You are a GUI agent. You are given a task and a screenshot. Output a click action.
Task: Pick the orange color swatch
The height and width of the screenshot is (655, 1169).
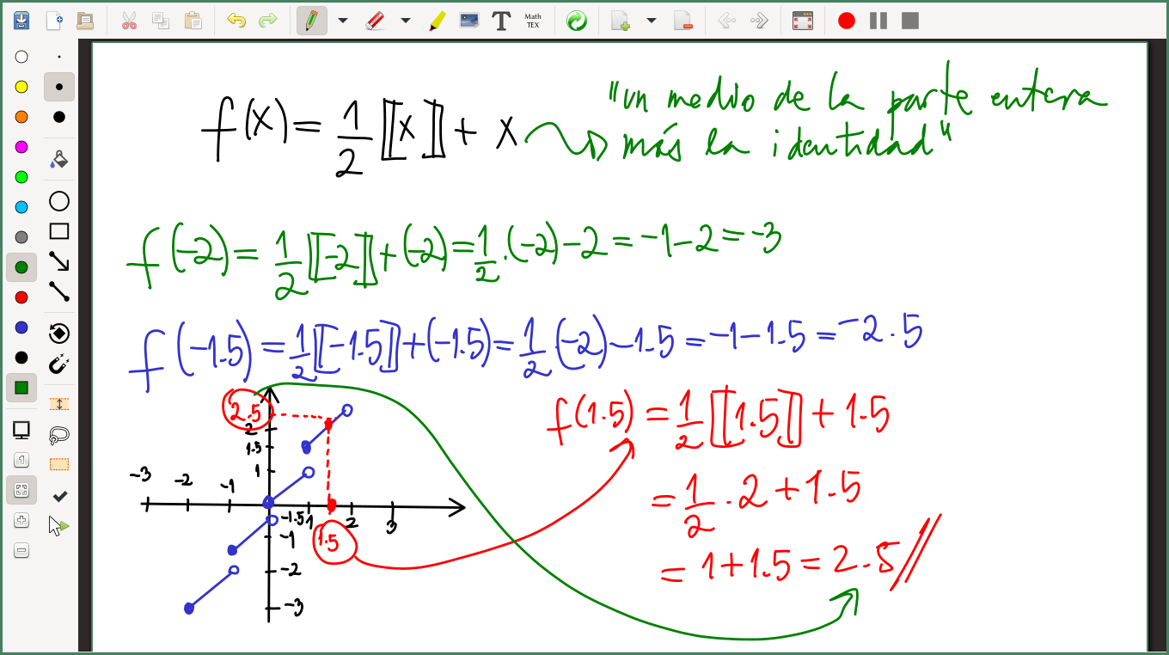(21, 117)
